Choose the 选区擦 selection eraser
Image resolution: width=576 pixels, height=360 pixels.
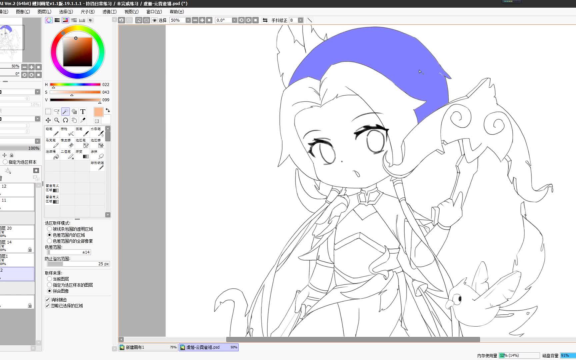click(97, 143)
